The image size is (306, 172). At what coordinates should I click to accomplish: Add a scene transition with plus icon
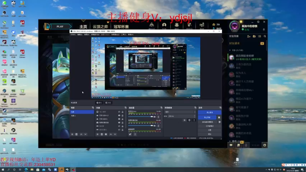tap(184, 120)
